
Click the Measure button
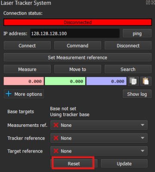pyautogui.click(x=27, y=69)
